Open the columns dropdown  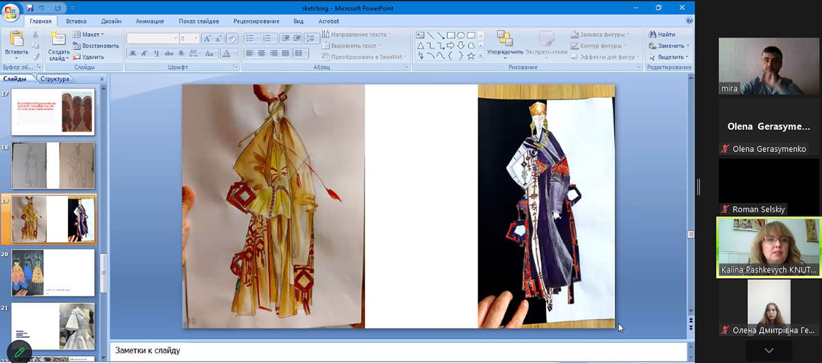coord(300,53)
